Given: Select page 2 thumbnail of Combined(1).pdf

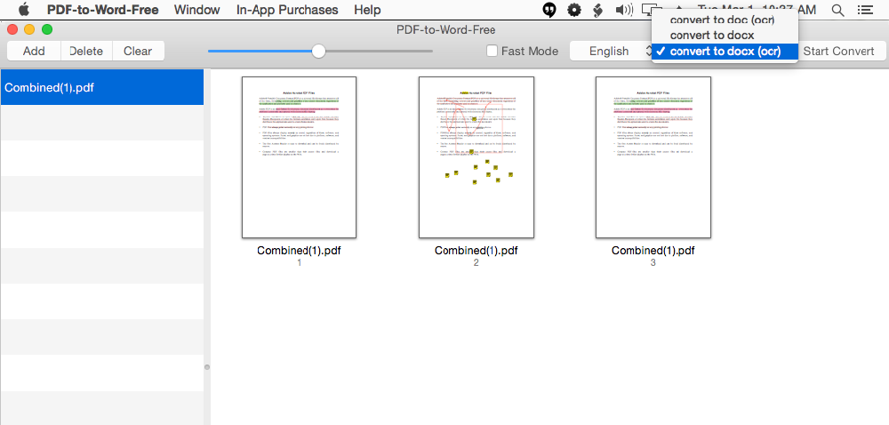Looking at the screenshot, I should coord(477,157).
